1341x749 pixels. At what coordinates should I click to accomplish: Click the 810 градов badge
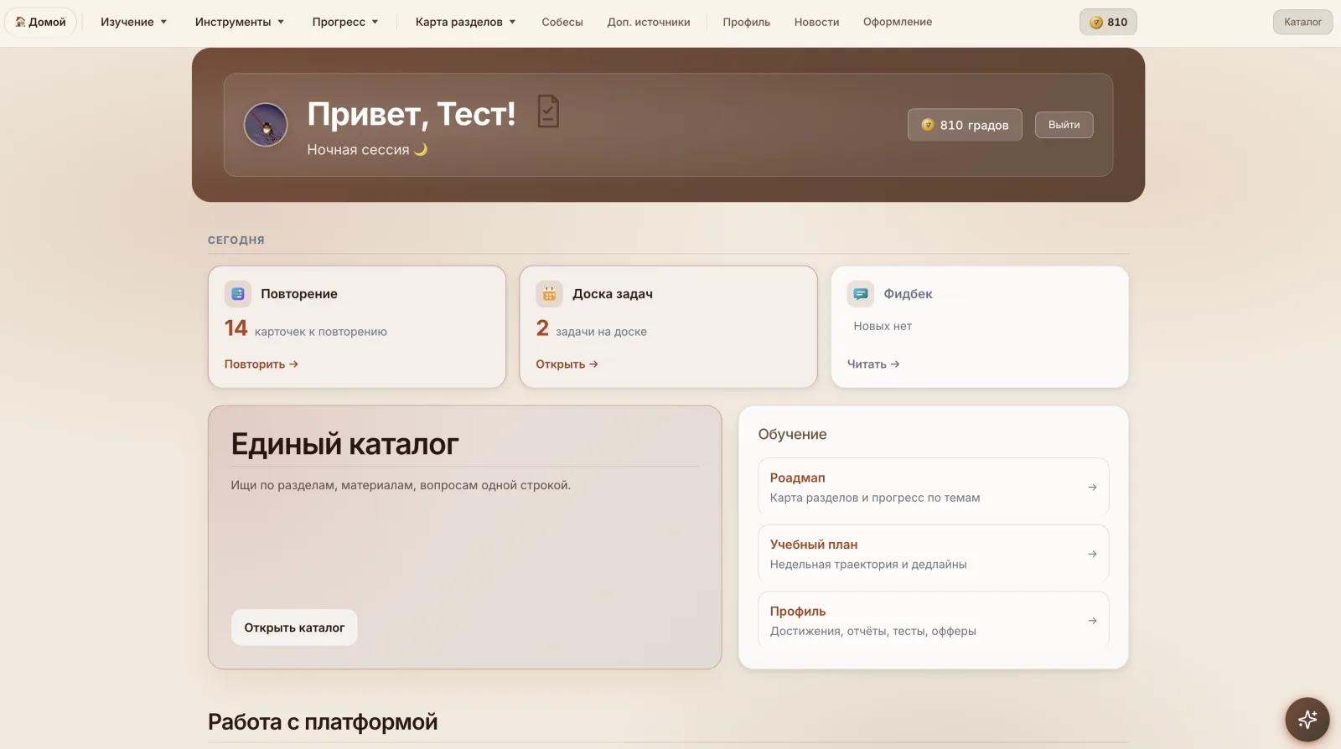[x=965, y=125]
